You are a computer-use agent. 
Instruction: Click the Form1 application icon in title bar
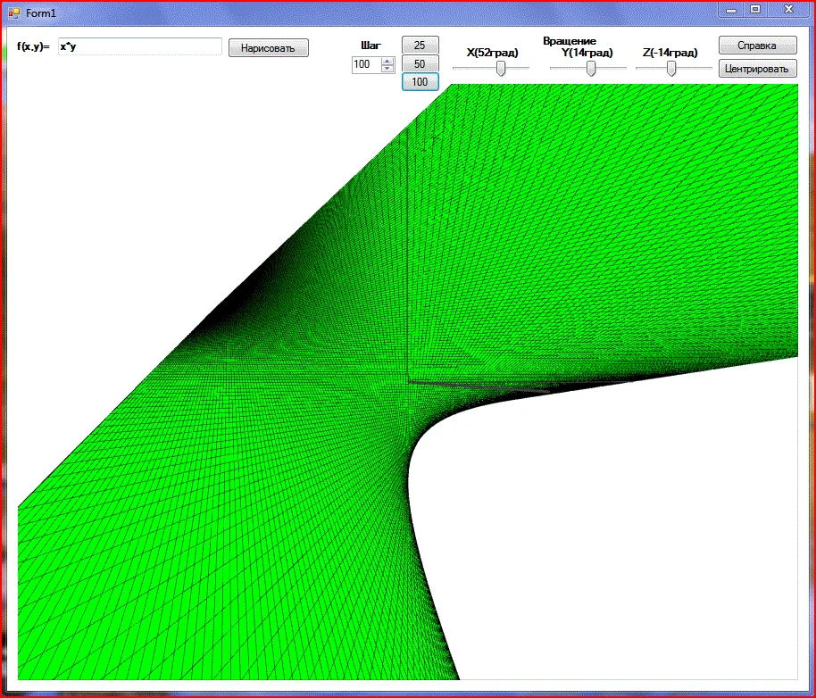pyautogui.click(x=13, y=12)
